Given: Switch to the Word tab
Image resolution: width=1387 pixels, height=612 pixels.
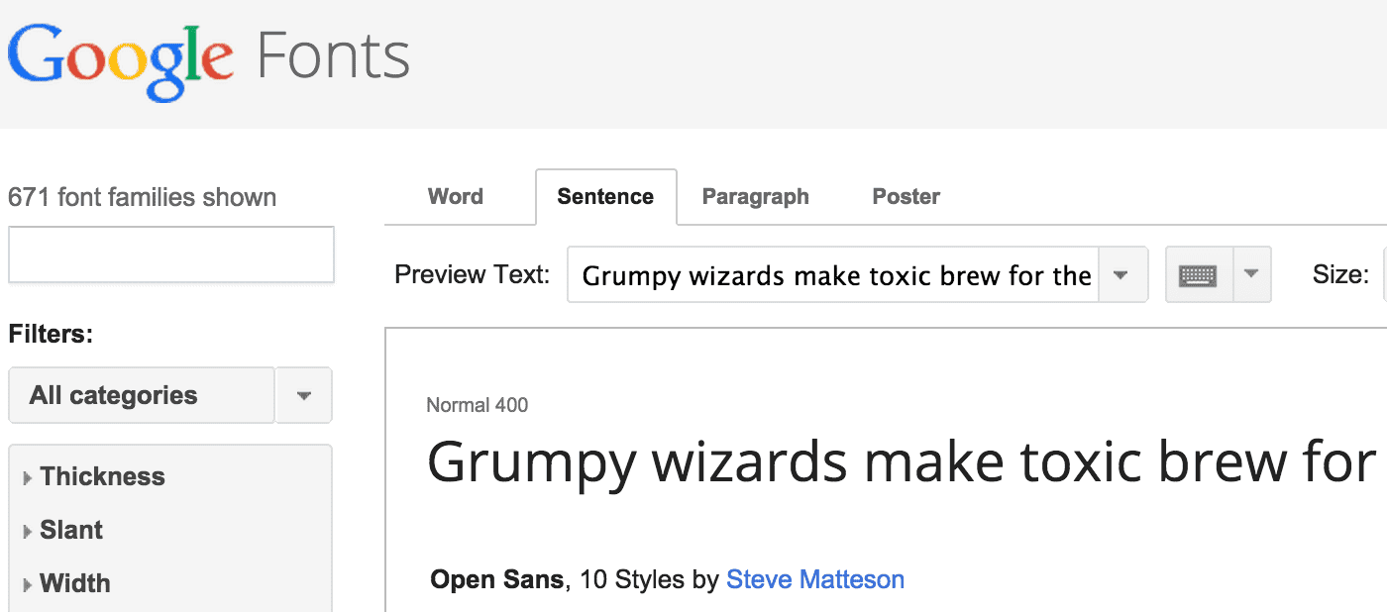Looking at the screenshot, I should click(x=456, y=196).
